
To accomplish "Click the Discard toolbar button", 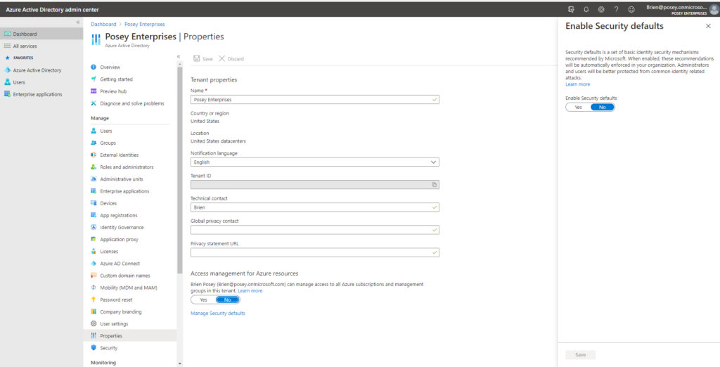I will click(231, 59).
